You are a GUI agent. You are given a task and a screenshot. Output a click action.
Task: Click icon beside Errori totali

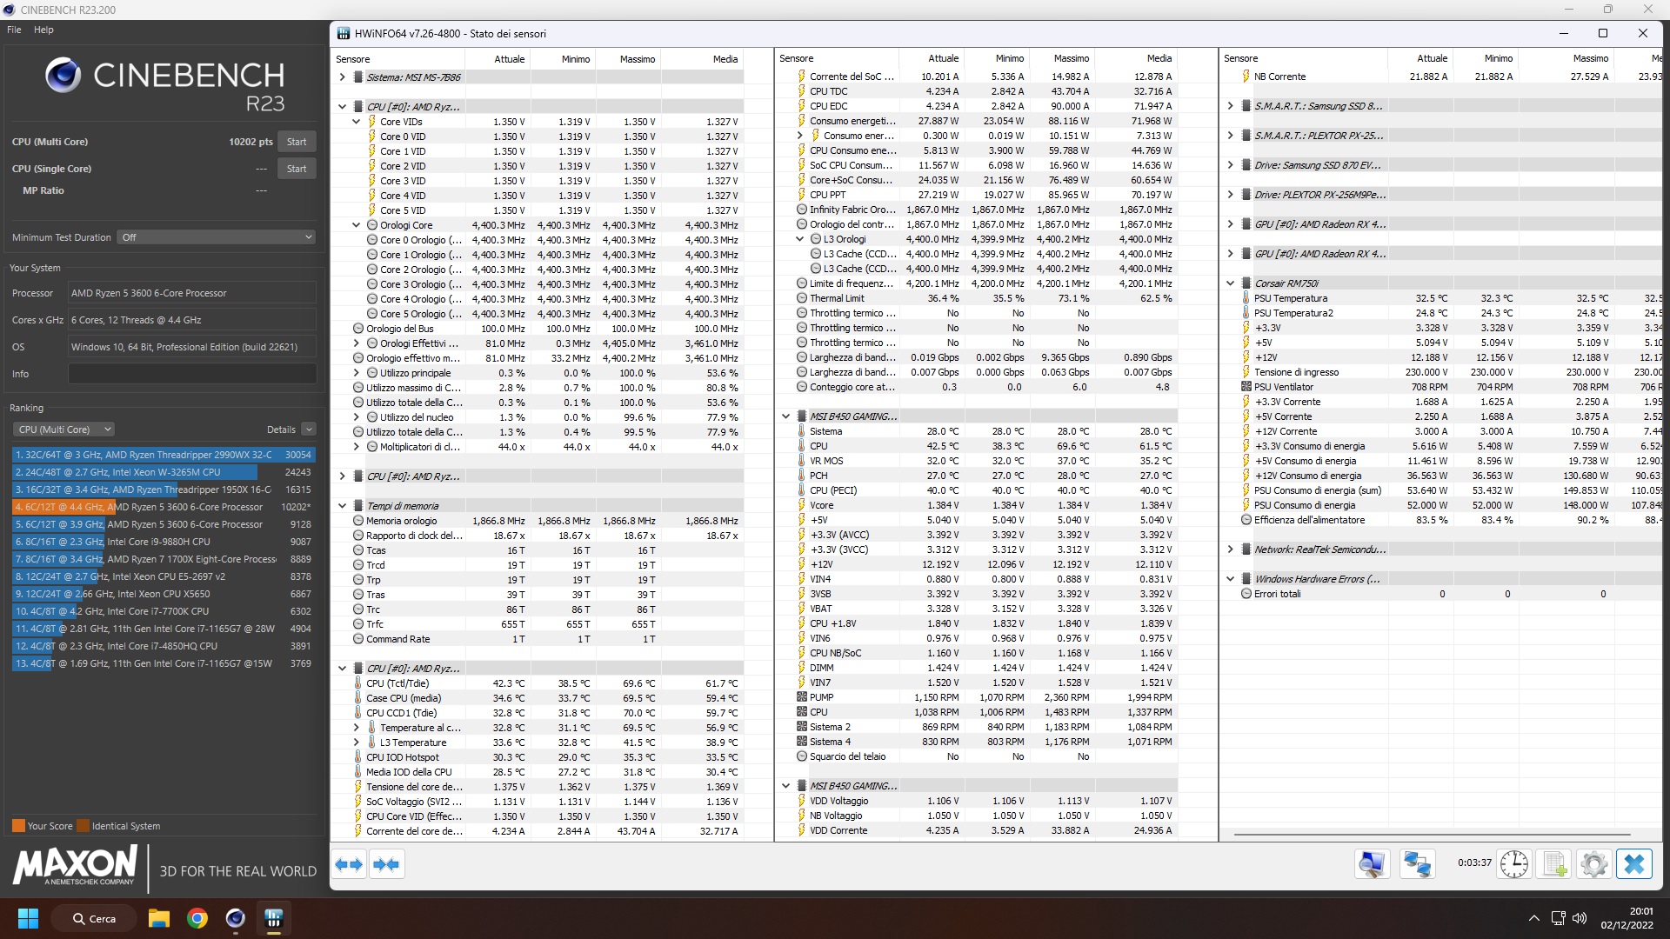(1246, 594)
